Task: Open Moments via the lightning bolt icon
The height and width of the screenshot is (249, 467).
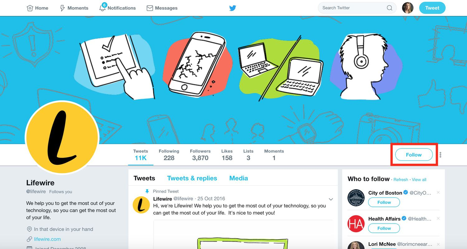Action: coord(62,8)
